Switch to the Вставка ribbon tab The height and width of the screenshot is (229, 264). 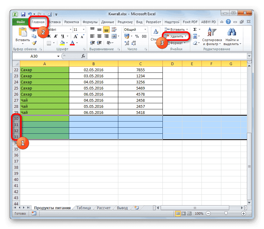point(54,22)
